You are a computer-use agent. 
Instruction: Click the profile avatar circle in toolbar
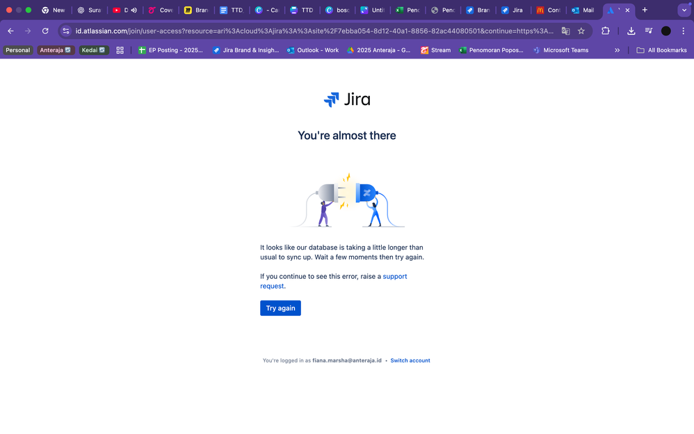pyautogui.click(x=665, y=31)
